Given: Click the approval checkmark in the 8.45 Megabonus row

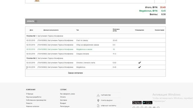Looking at the screenshot, I should coord(139,67).
